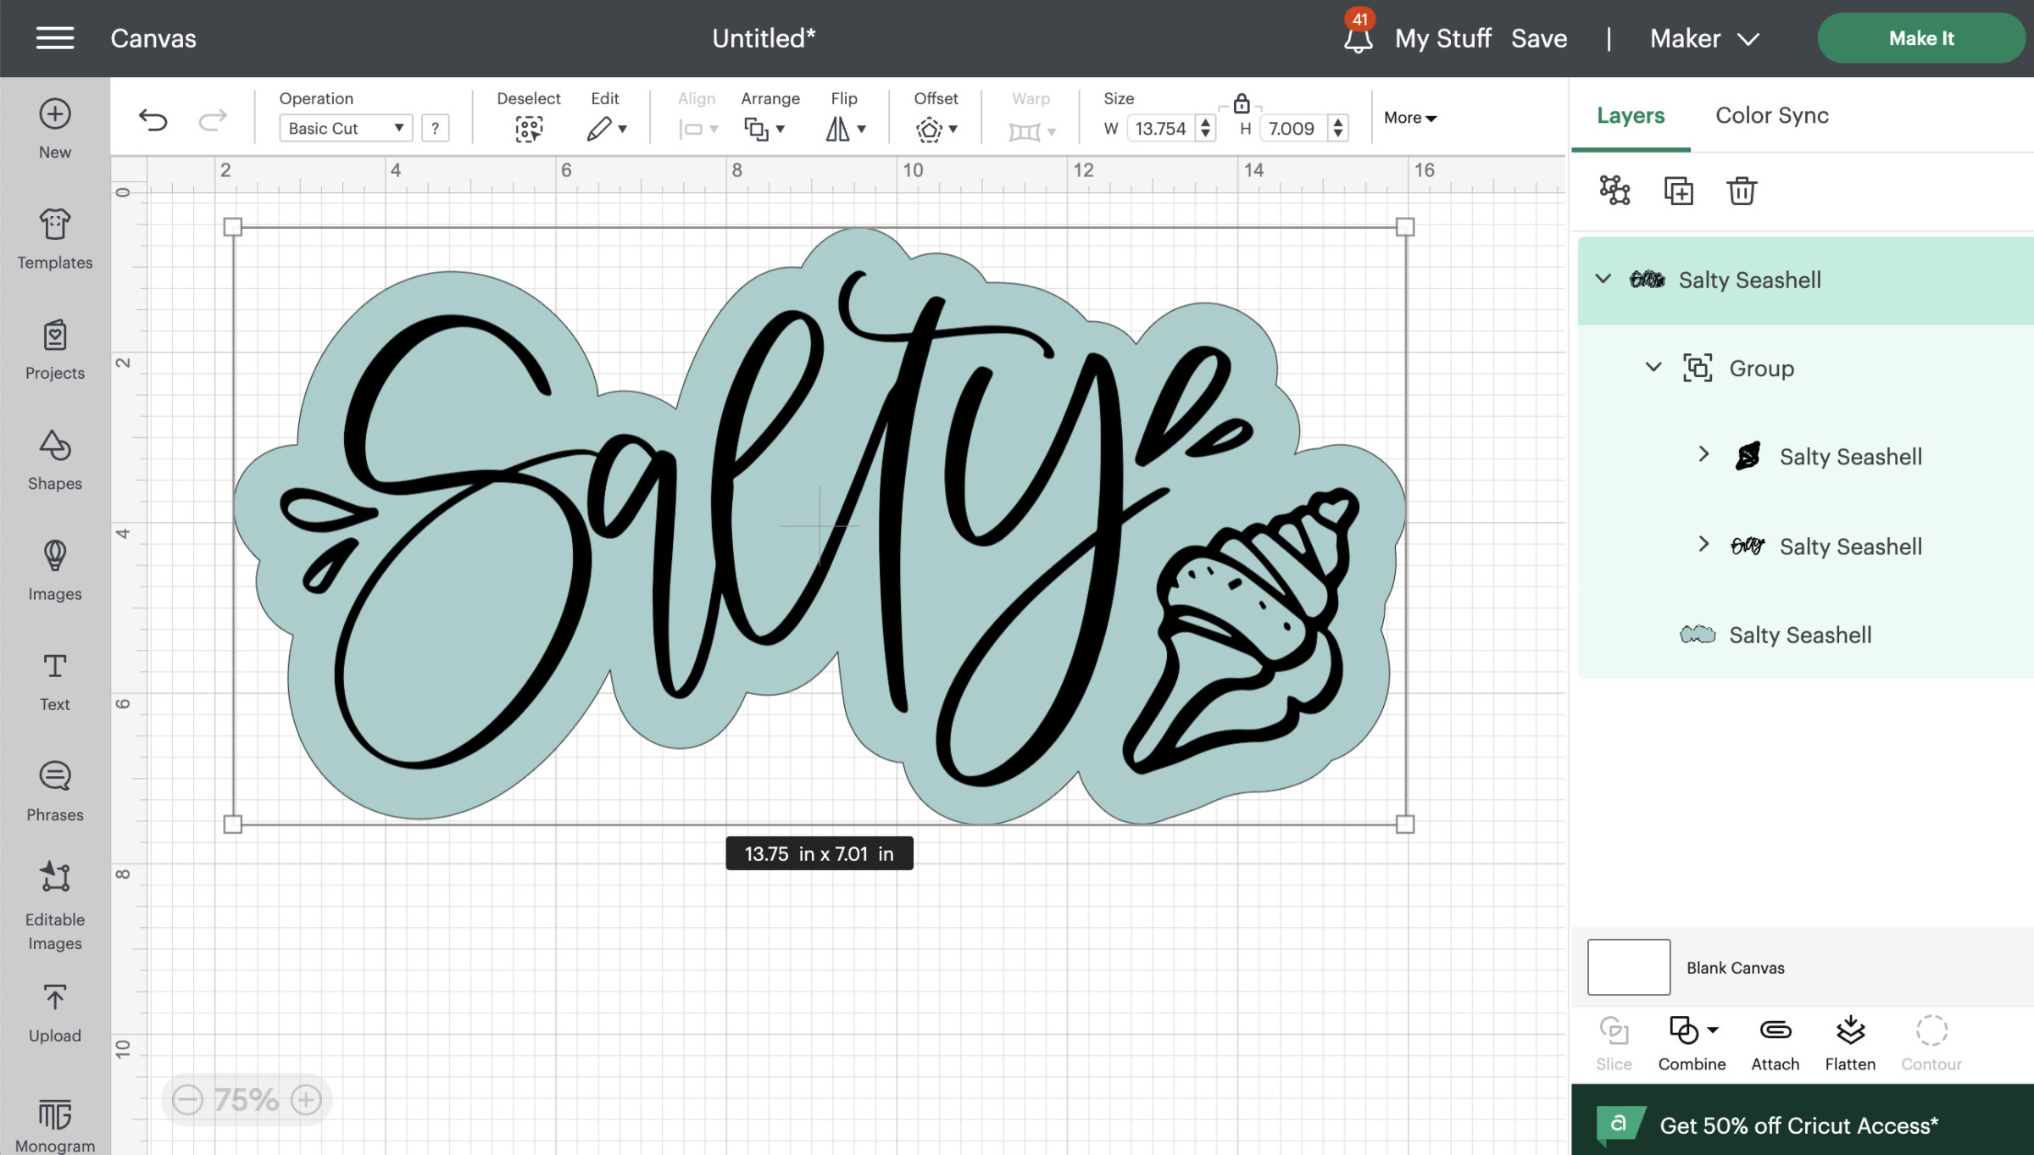Open the hamburger menu
This screenshot has height=1155, width=2034.
54,38
